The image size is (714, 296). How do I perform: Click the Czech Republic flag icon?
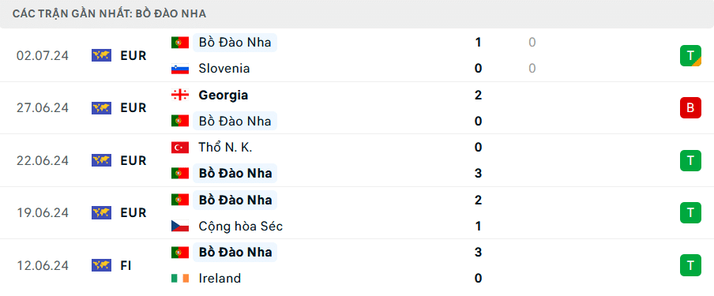[x=180, y=226]
